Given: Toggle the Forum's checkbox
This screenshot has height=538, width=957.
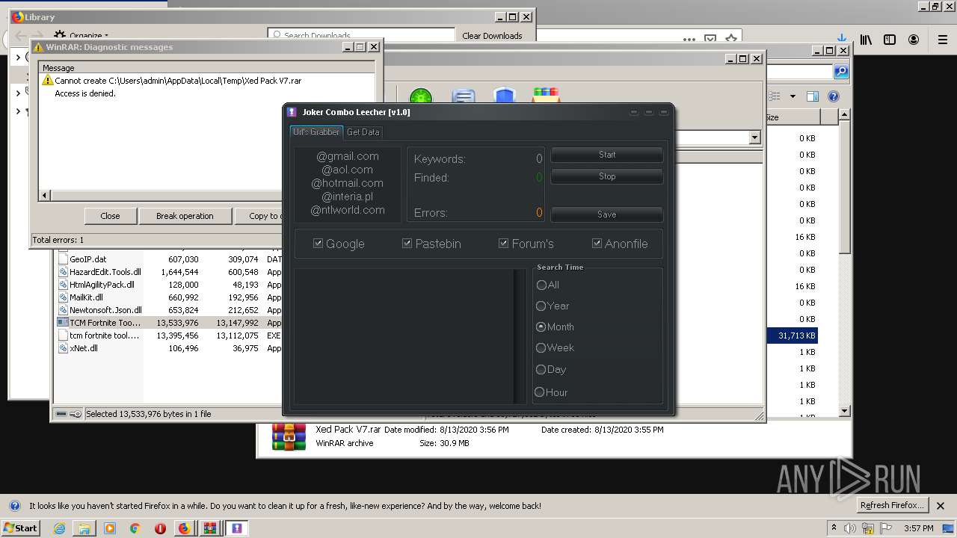Looking at the screenshot, I should tap(504, 244).
